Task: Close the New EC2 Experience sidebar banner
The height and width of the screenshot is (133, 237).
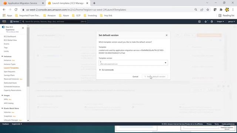Action: click(23, 28)
